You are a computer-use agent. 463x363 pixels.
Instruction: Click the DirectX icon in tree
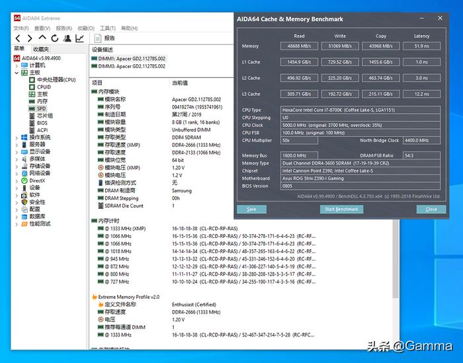click(x=24, y=181)
